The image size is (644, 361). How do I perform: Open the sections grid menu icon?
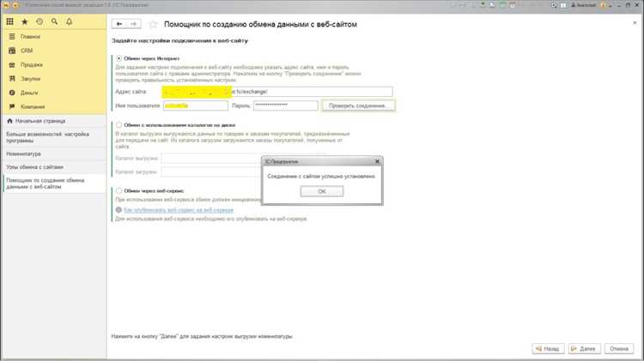point(9,21)
